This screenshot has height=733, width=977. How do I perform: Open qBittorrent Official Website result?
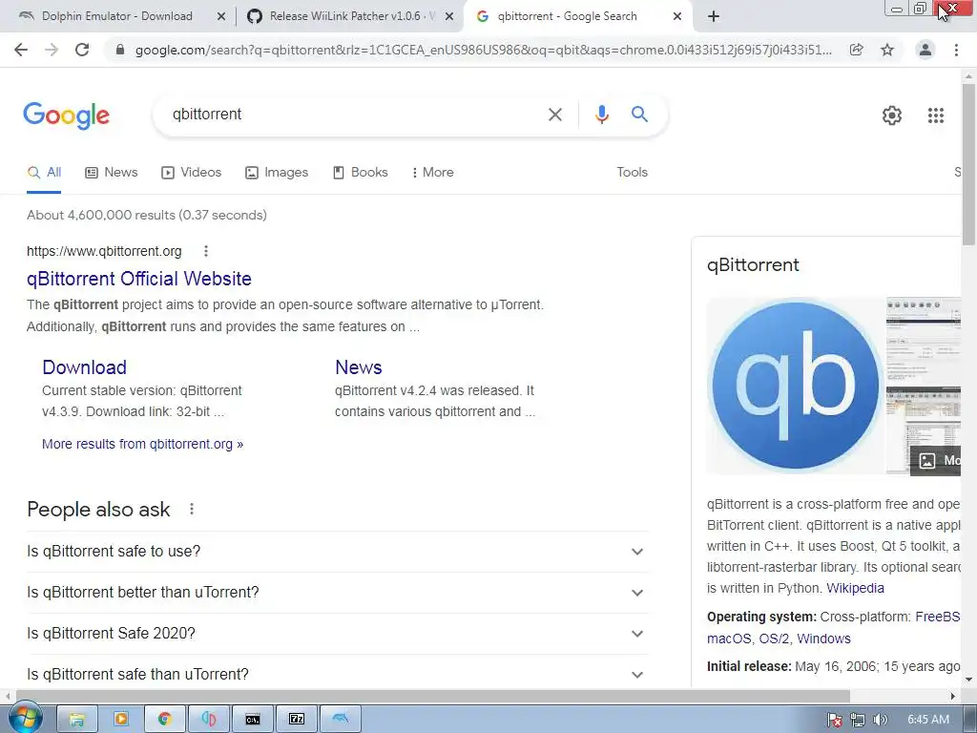(139, 279)
